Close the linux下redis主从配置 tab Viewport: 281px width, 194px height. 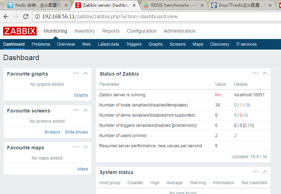[270, 5]
